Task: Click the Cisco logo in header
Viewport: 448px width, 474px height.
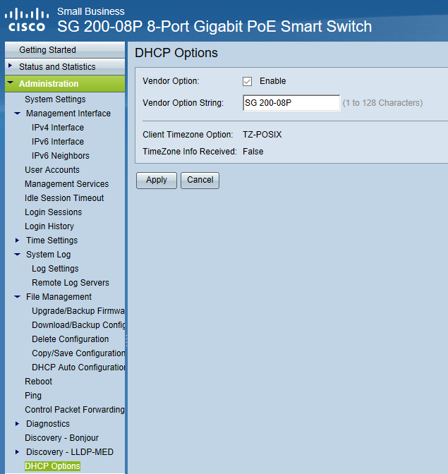Action: [x=26, y=20]
